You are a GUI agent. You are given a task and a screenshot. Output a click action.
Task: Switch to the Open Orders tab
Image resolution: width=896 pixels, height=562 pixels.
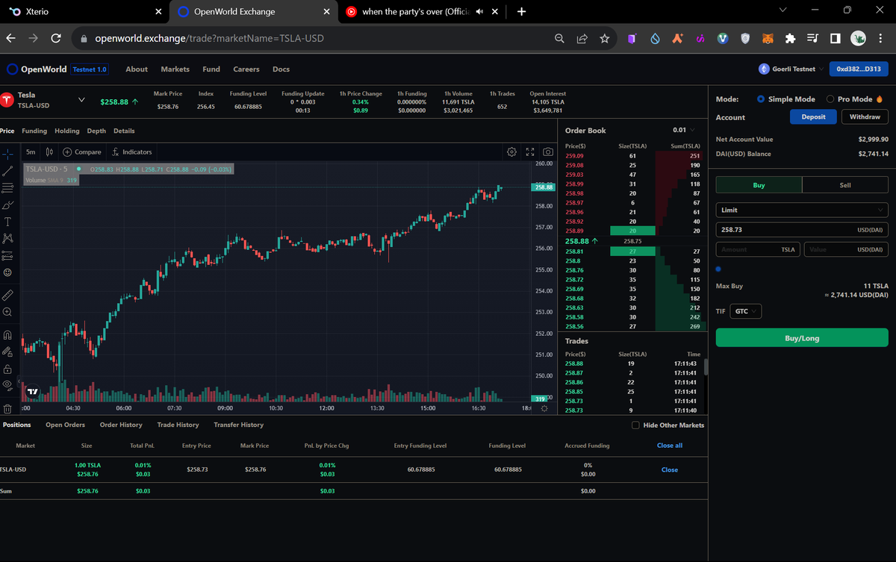[x=65, y=425]
